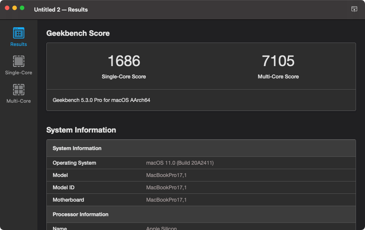
Task: Click the Geekbench Score heading
Action: (x=78, y=33)
